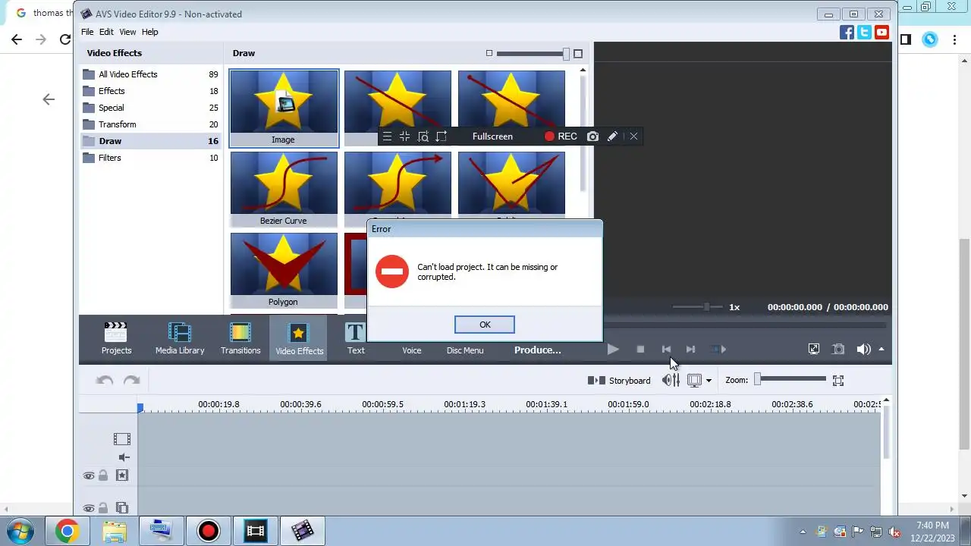Select the Transform folder
The image size is (971, 546).
point(150,124)
